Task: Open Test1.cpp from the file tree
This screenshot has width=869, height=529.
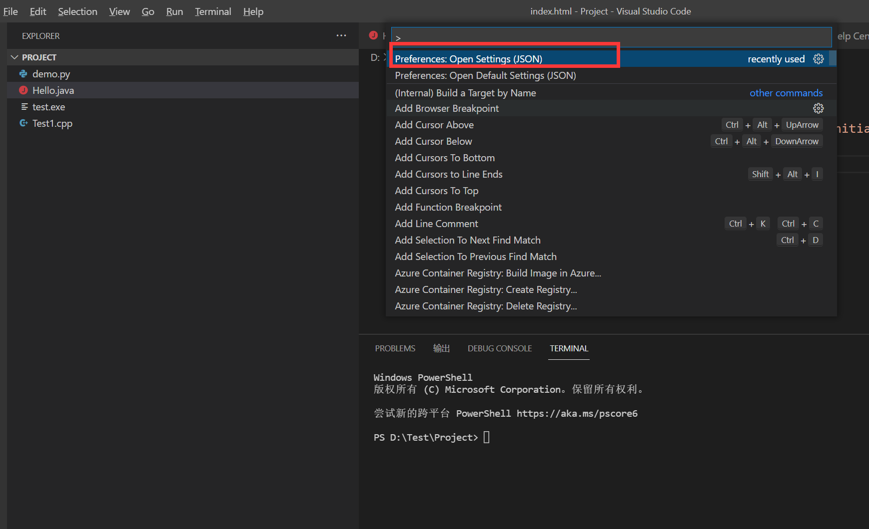Action: click(x=183, y=123)
